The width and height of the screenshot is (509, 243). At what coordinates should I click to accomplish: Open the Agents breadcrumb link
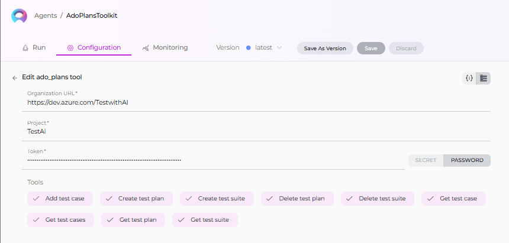[x=46, y=15]
